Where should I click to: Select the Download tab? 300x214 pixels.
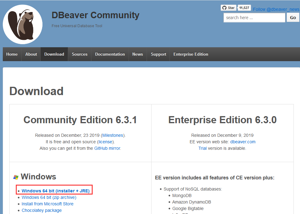54,54
